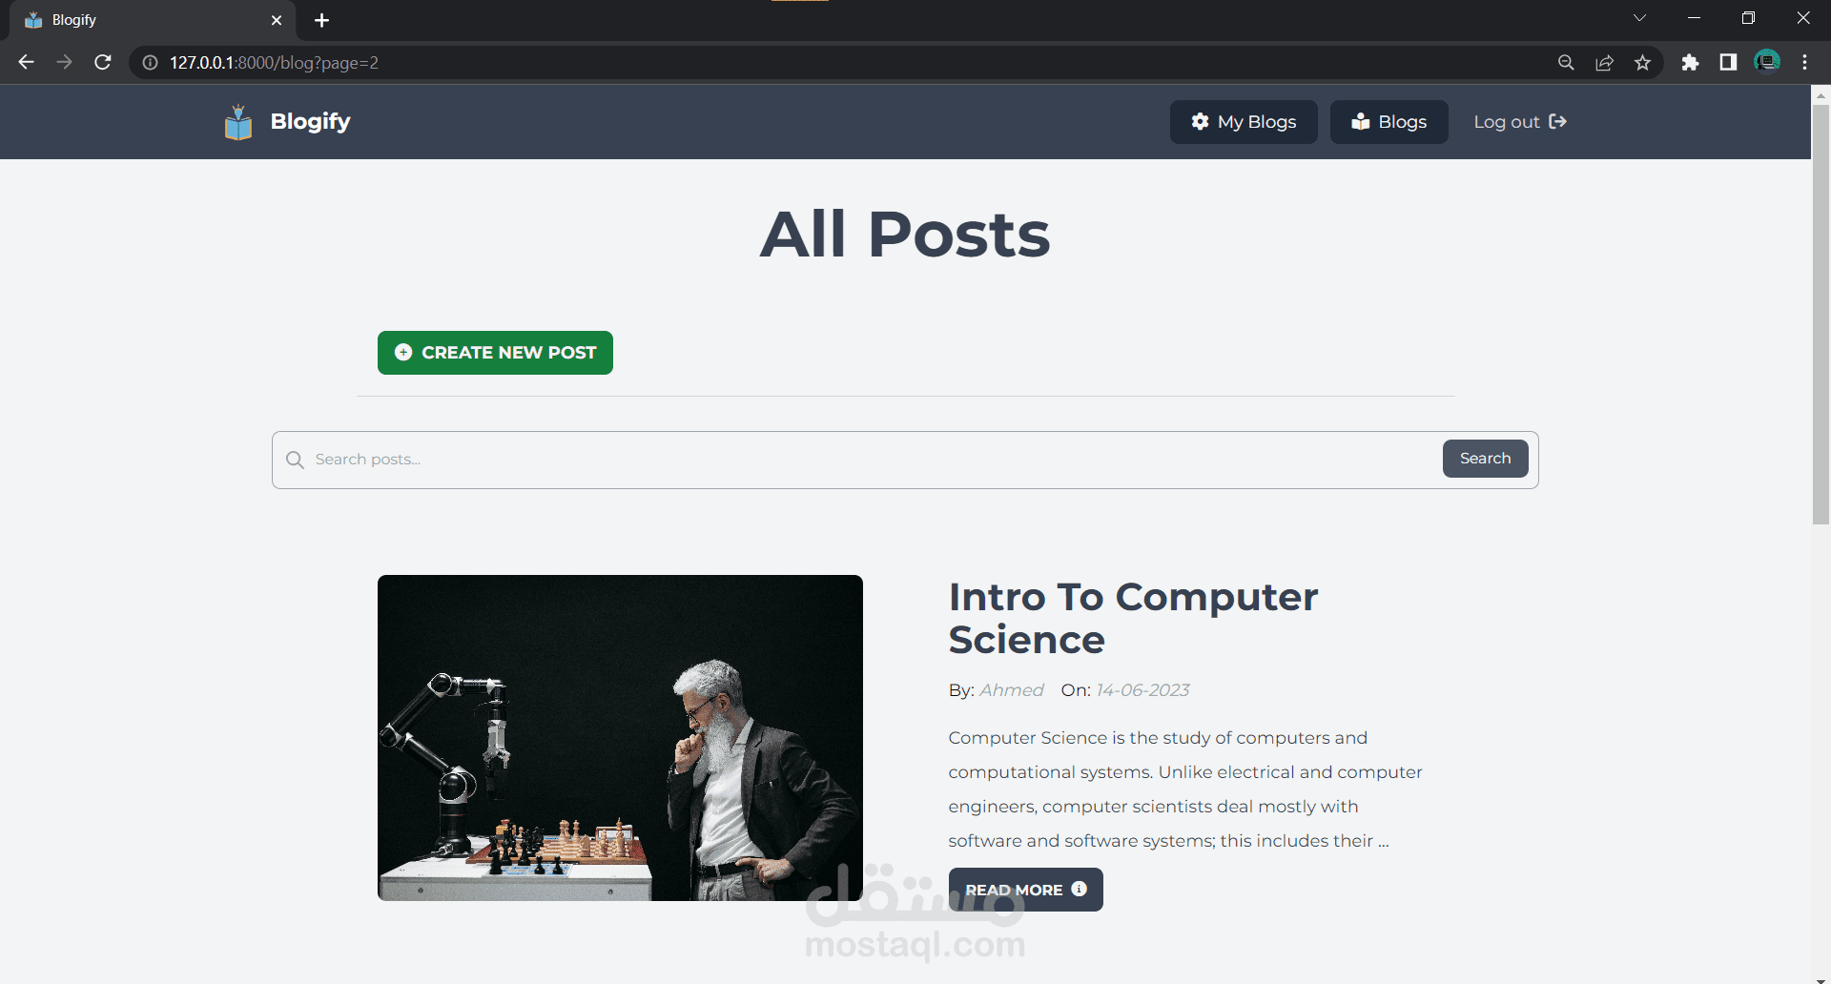Open the Blogify home link text
The image size is (1831, 984).
tap(310, 121)
